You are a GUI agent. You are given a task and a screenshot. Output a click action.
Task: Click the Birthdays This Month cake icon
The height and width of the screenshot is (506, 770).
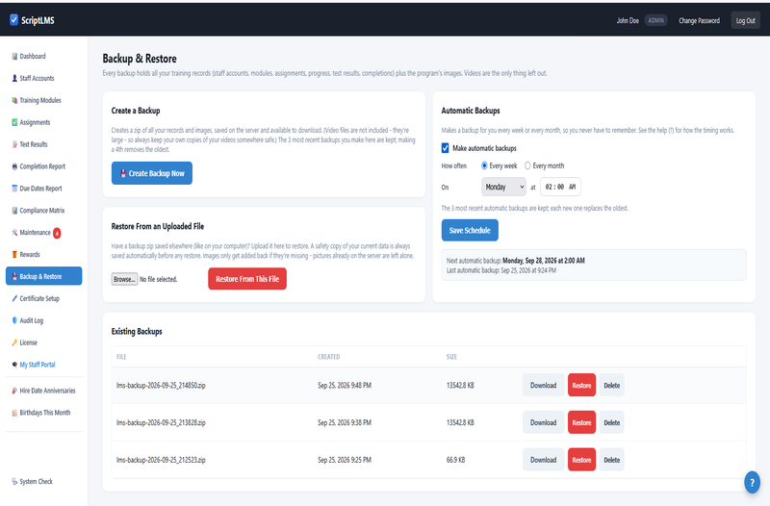[x=14, y=413]
